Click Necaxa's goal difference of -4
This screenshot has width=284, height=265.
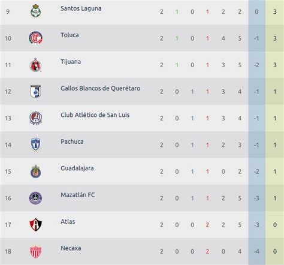[x=256, y=251]
